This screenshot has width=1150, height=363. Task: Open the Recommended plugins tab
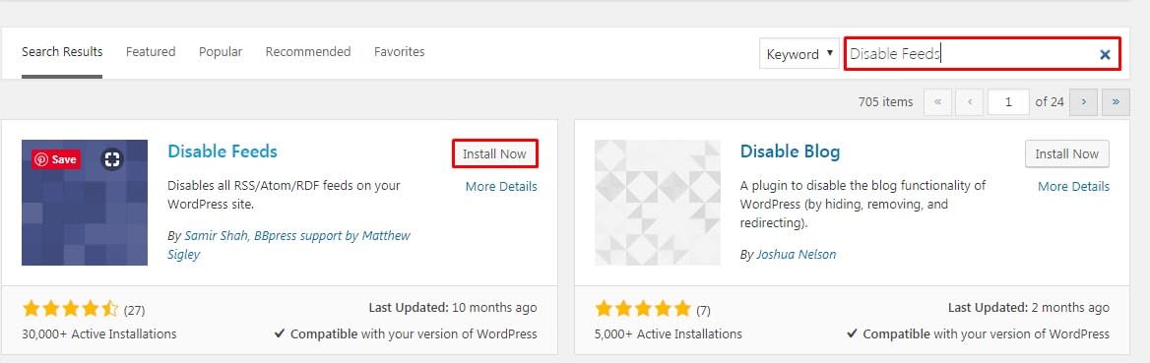click(x=308, y=52)
